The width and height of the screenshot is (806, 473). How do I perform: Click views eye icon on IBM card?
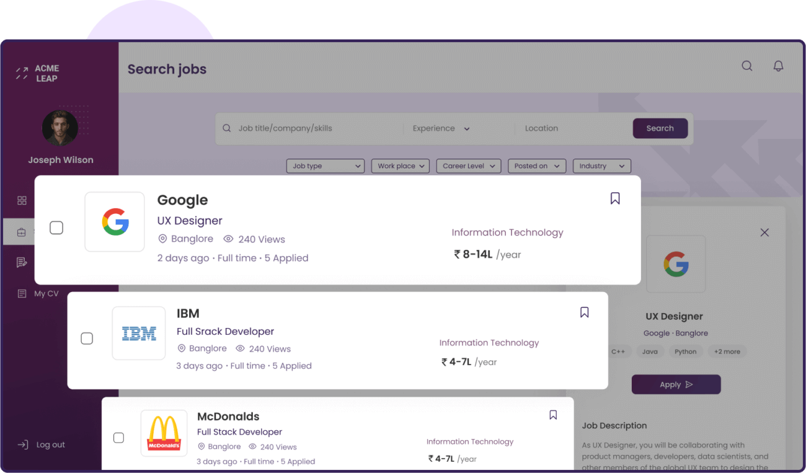240,348
